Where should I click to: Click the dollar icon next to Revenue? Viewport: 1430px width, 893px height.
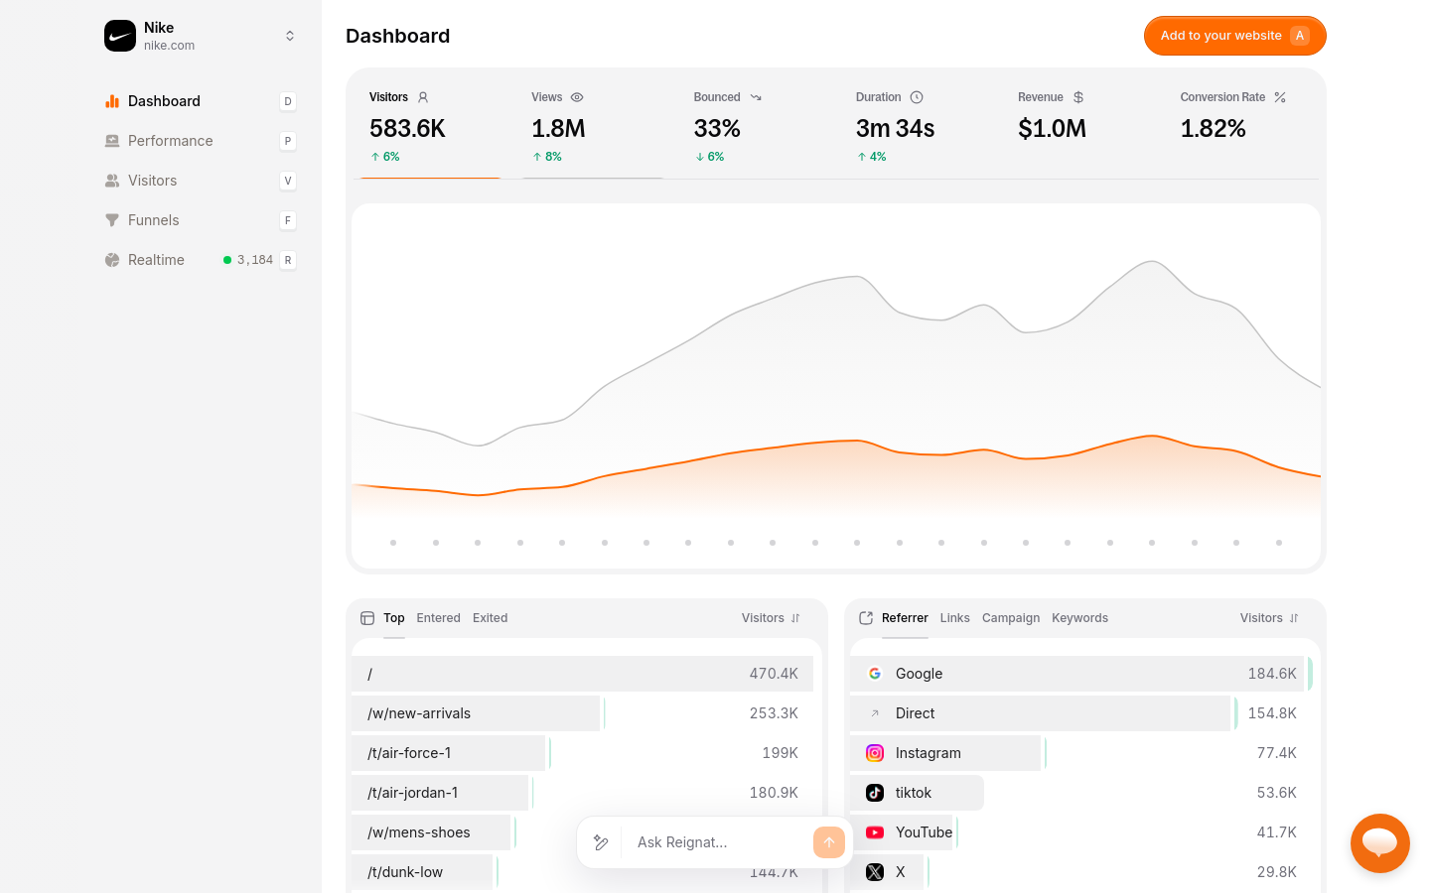pos(1078,97)
